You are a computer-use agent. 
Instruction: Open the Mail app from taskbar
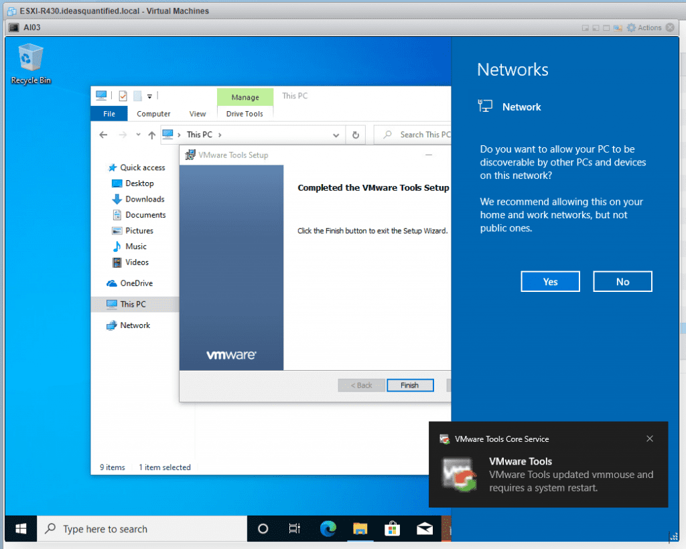tap(424, 529)
